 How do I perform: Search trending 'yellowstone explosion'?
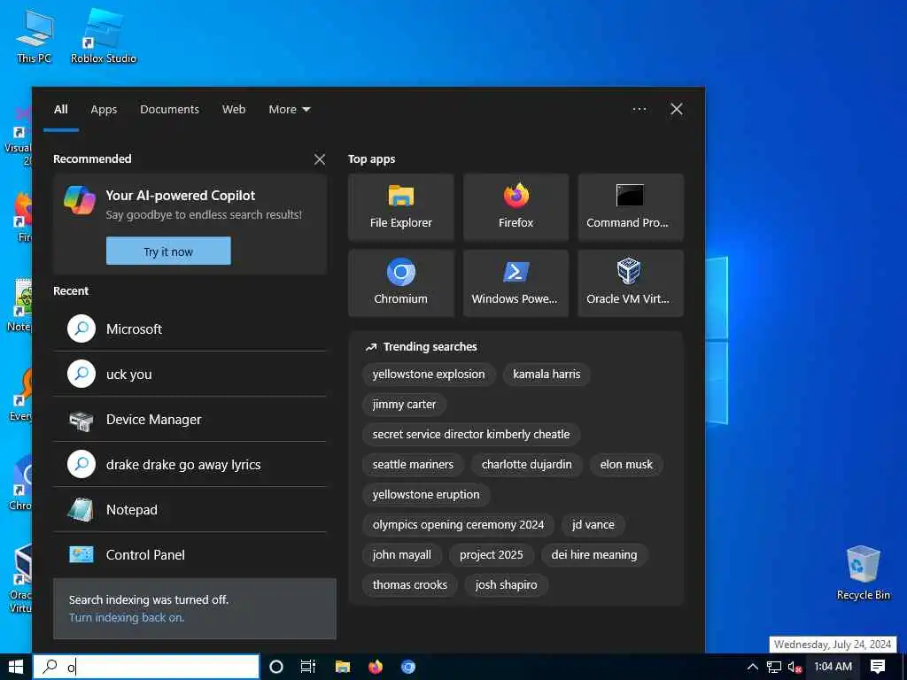click(x=429, y=375)
